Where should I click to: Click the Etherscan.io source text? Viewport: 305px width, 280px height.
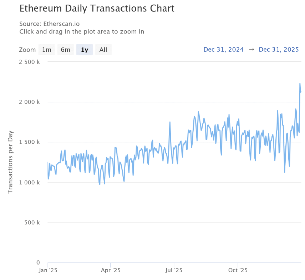coord(50,24)
